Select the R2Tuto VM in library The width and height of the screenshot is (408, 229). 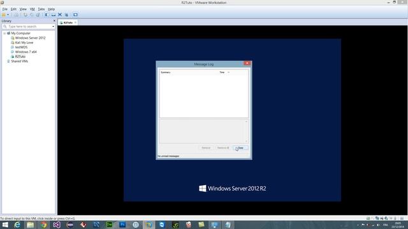(x=20, y=57)
